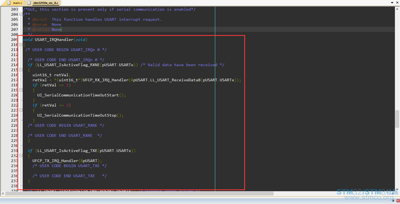Image resolution: width=400 pixels, height=204 pixels.
Task: Collapse the retVal == 2 block at line 223
Action: point(21,110)
